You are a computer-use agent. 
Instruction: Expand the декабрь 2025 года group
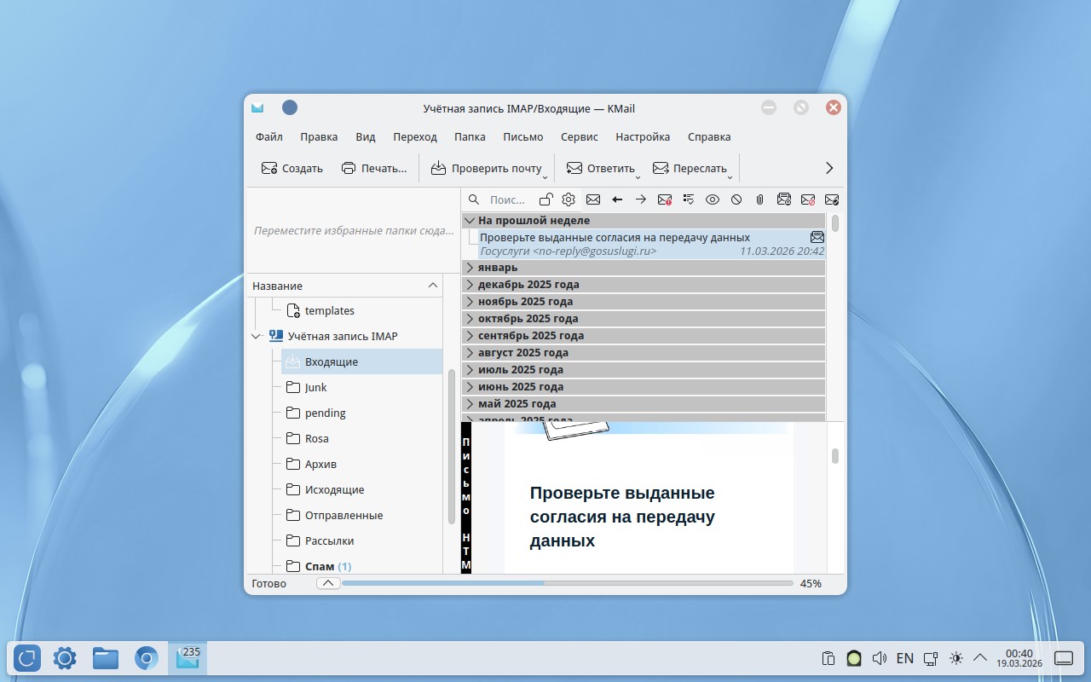(470, 285)
